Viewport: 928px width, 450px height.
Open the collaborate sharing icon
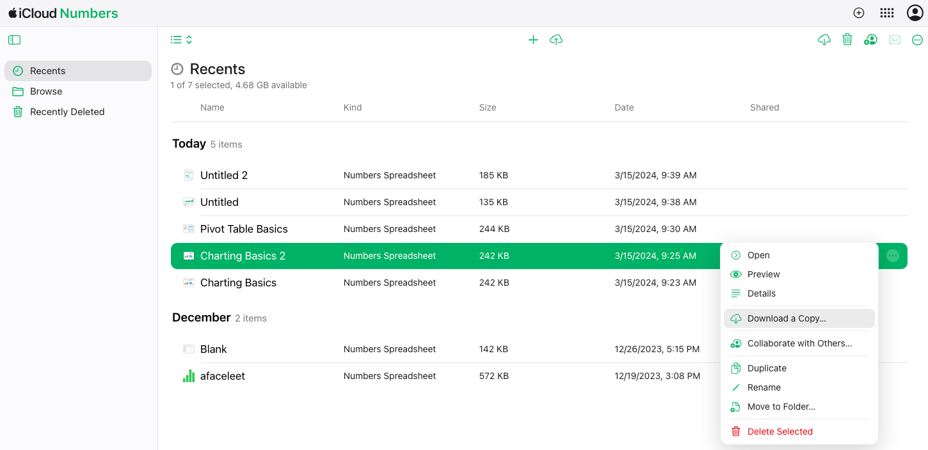pyautogui.click(x=870, y=39)
